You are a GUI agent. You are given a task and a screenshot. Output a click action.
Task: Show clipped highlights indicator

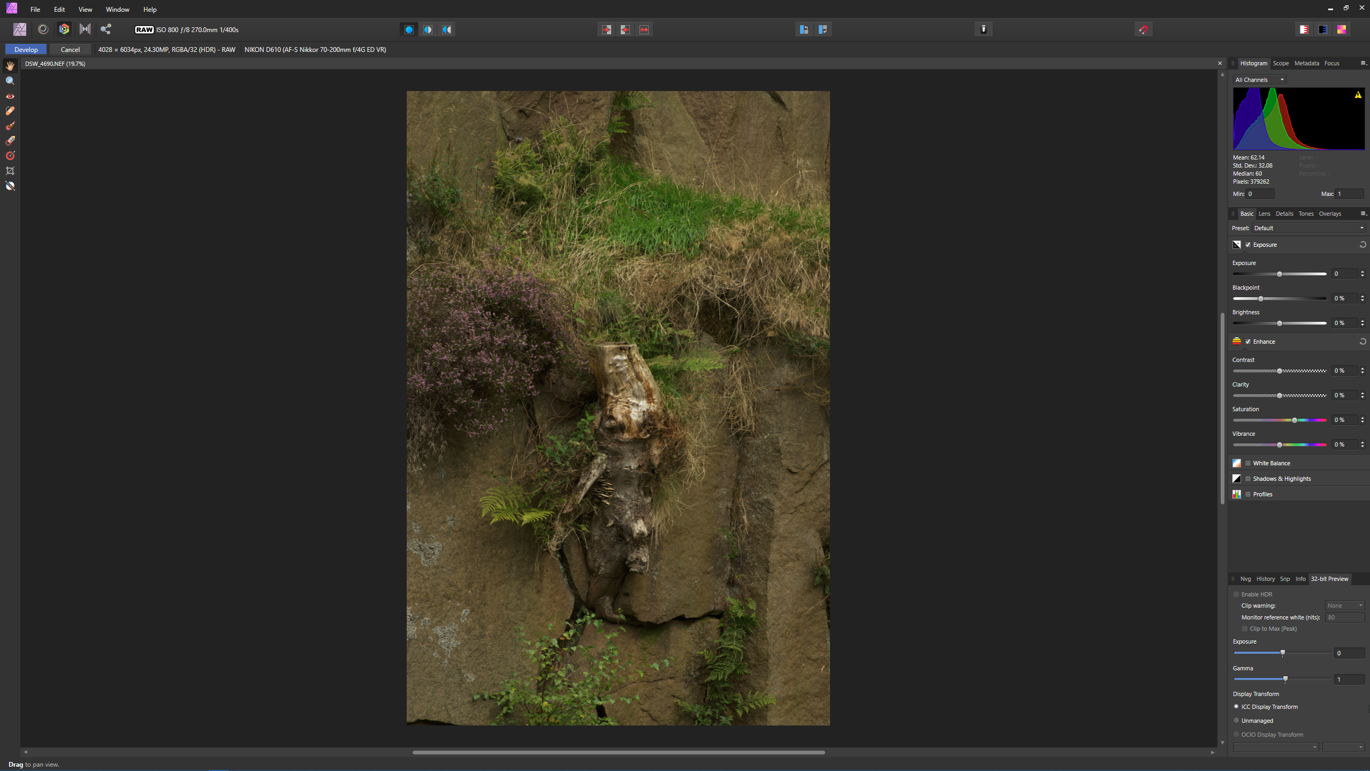[x=1304, y=29]
